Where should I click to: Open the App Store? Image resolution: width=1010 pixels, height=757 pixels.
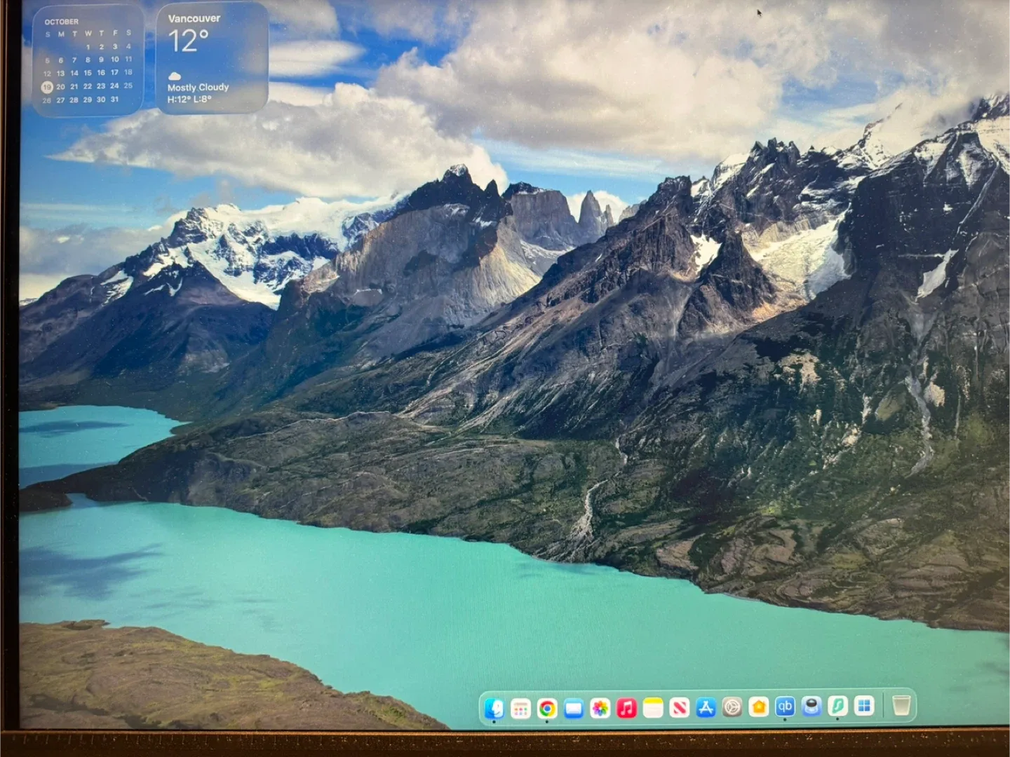[x=706, y=708]
